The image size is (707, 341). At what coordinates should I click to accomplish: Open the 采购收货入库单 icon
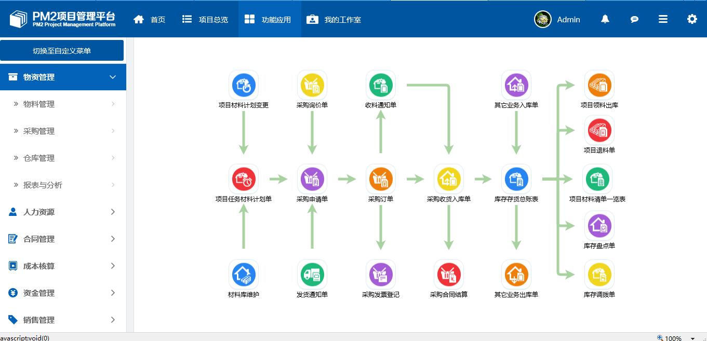click(449, 179)
